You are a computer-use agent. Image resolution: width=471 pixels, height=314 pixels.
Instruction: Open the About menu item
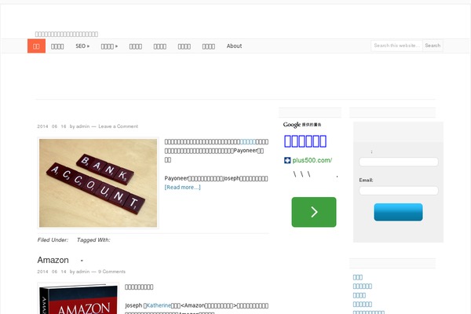(x=234, y=46)
